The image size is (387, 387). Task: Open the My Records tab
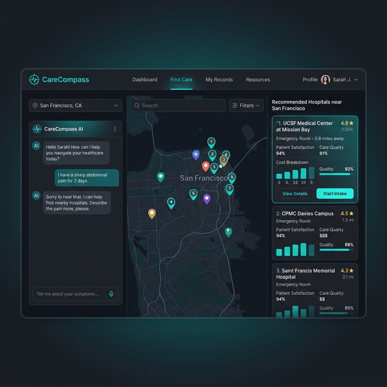[219, 79]
